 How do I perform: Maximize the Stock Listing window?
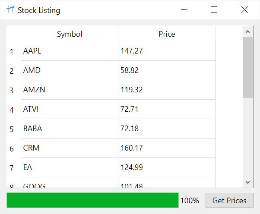pyautogui.click(x=214, y=10)
